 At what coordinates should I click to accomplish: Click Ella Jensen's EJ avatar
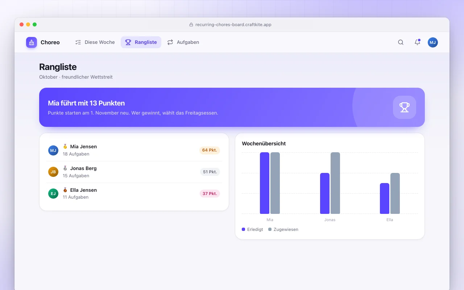click(x=53, y=194)
